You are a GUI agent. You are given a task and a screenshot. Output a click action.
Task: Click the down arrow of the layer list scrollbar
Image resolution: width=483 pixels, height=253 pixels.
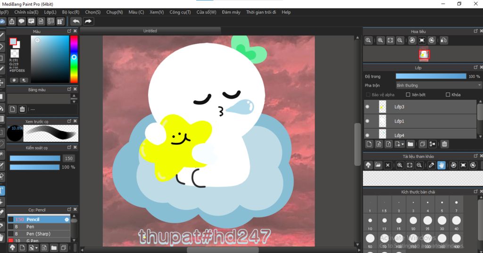(x=480, y=136)
